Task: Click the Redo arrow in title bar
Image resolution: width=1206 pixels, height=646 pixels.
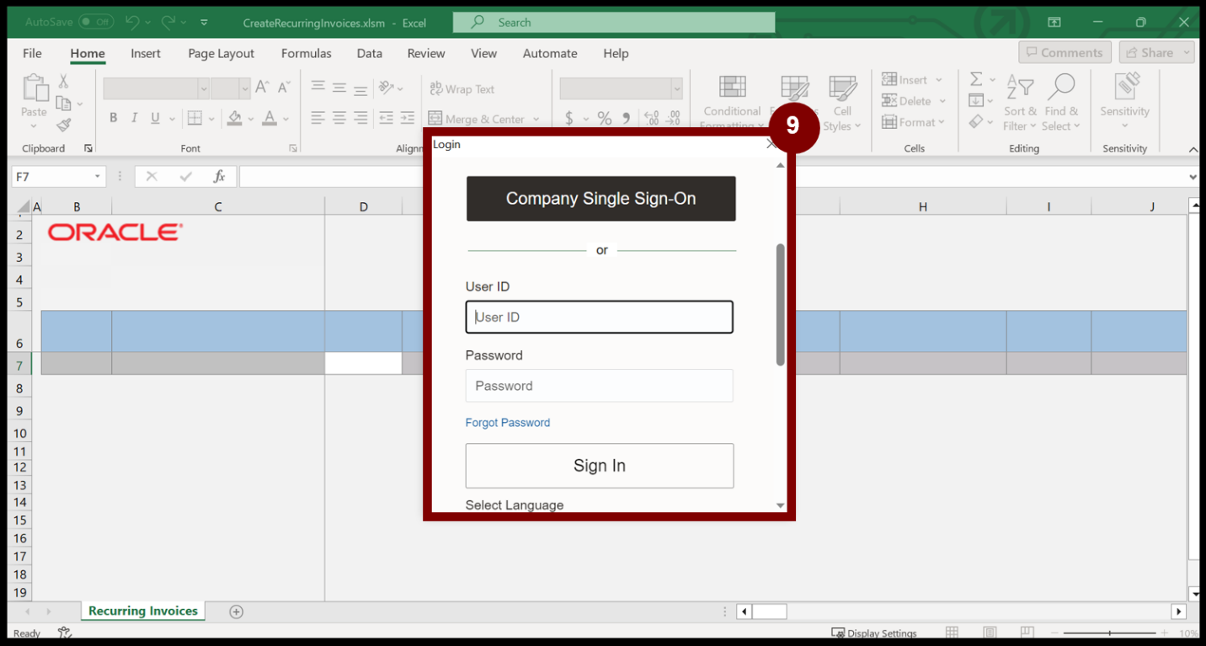Action: [168, 22]
